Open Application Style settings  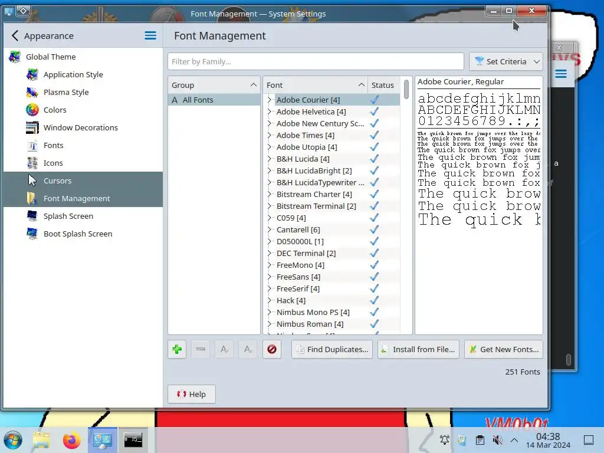coord(83,75)
